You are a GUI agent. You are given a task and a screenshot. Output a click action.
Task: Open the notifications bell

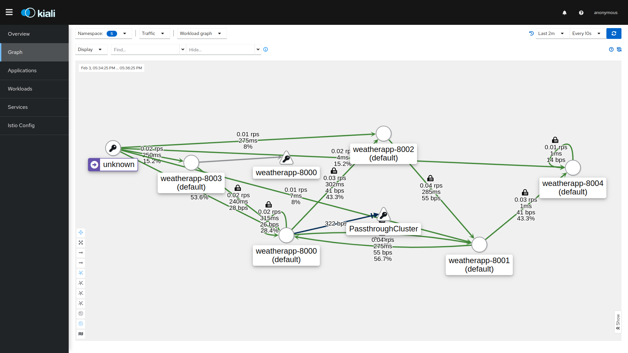tap(565, 13)
